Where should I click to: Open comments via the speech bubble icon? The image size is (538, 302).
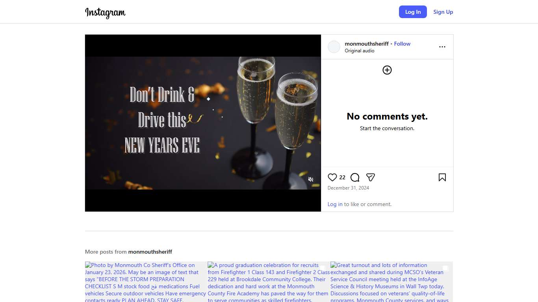pos(355,177)
